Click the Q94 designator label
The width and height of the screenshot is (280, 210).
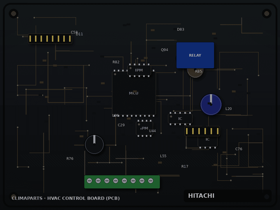[x=164, y=50]
